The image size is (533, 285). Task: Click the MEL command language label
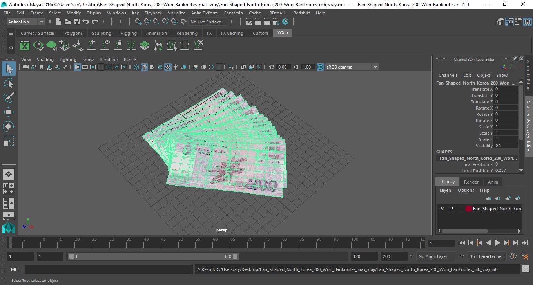pos(15,269)
